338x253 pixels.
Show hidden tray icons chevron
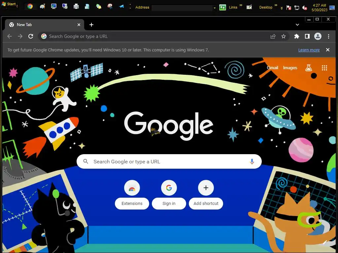click(282, 8)
